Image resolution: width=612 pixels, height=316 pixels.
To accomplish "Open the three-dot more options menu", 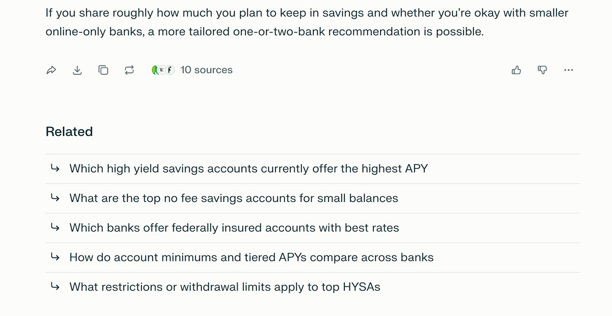I will point(569,70).
